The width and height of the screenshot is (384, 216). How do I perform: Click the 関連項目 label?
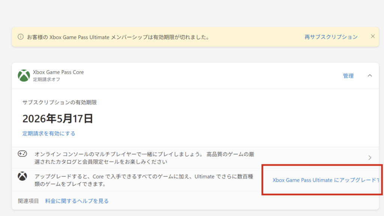28,201
